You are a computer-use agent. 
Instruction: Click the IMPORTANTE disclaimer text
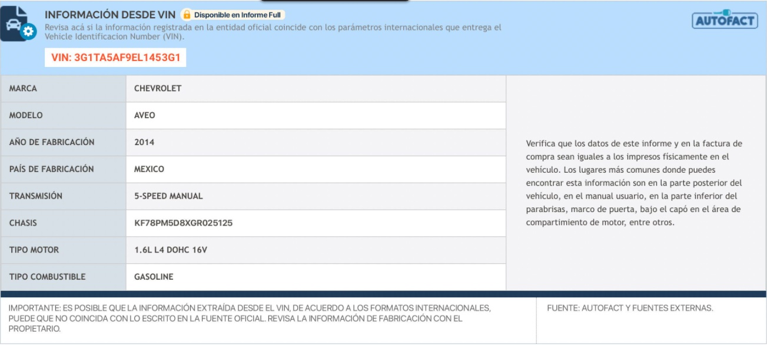[x=247, y=318]
